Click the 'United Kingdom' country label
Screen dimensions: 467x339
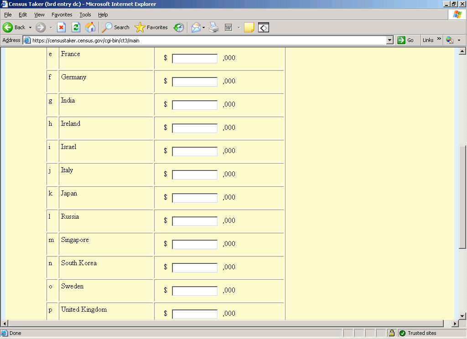84,309
